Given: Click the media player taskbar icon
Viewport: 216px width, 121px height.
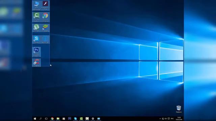Looking at the screenshot, I should [64, 119].
